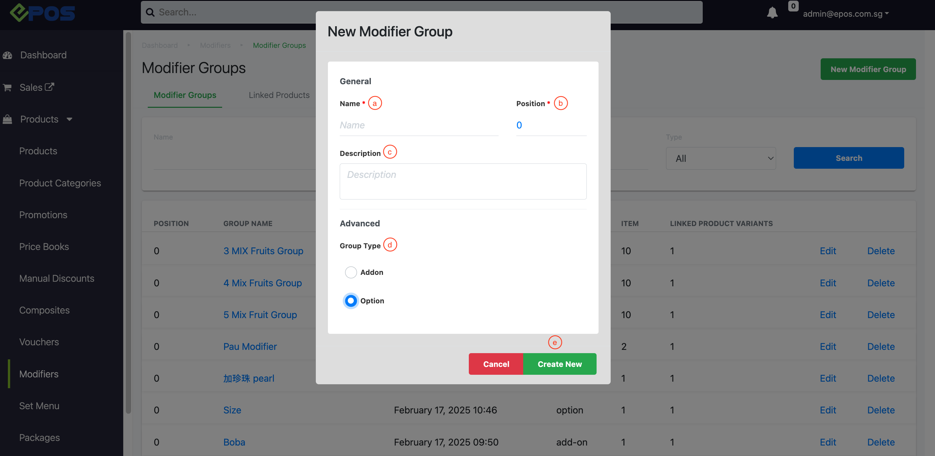
Task: Click the EPOS logo
Action: 43,13
